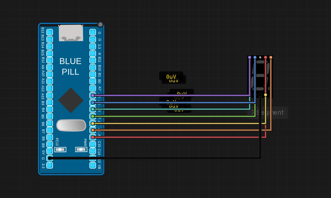Select the 7 Segment display body
This screenshot has height=198, width=331.
tap(260, 77)
